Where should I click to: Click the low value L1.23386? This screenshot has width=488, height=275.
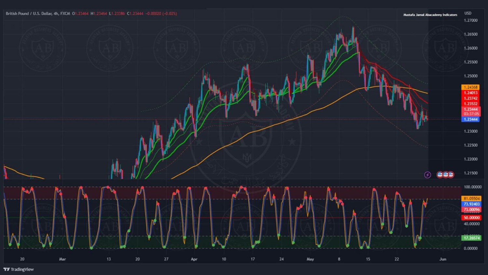pyautogui.click(x=117, y=14)
